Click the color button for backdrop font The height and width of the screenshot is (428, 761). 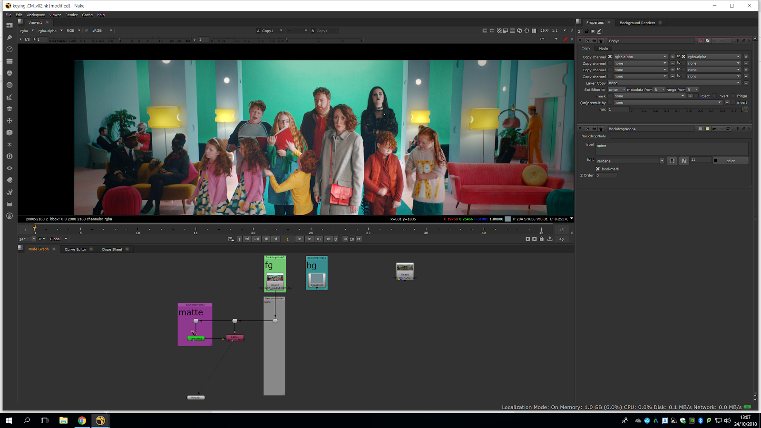(x=731, y=161)
